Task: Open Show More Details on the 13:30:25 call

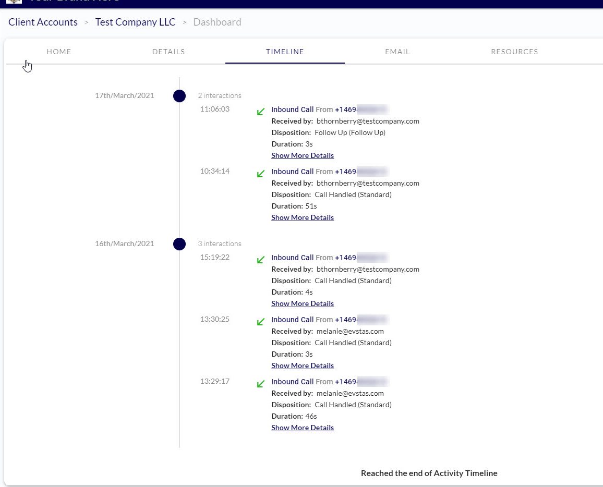Action: click(x=303, y=365)
